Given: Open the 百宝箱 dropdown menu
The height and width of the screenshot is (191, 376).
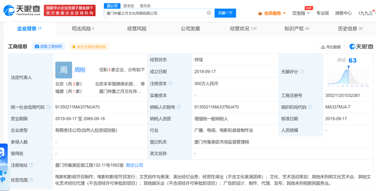Looking at the screenshot, I should click(301, 13).
